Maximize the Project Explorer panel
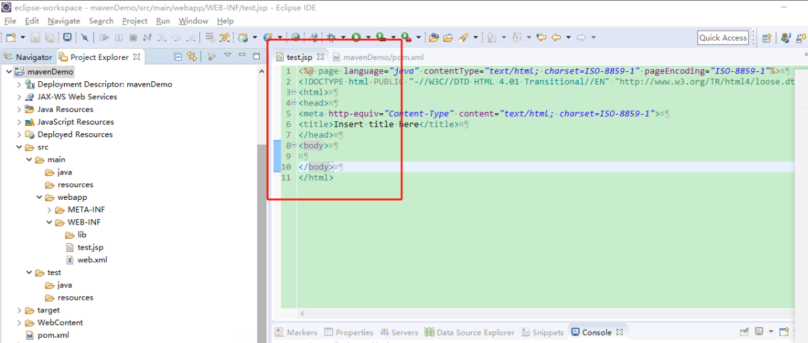The image size is (808, 343). 256,57
